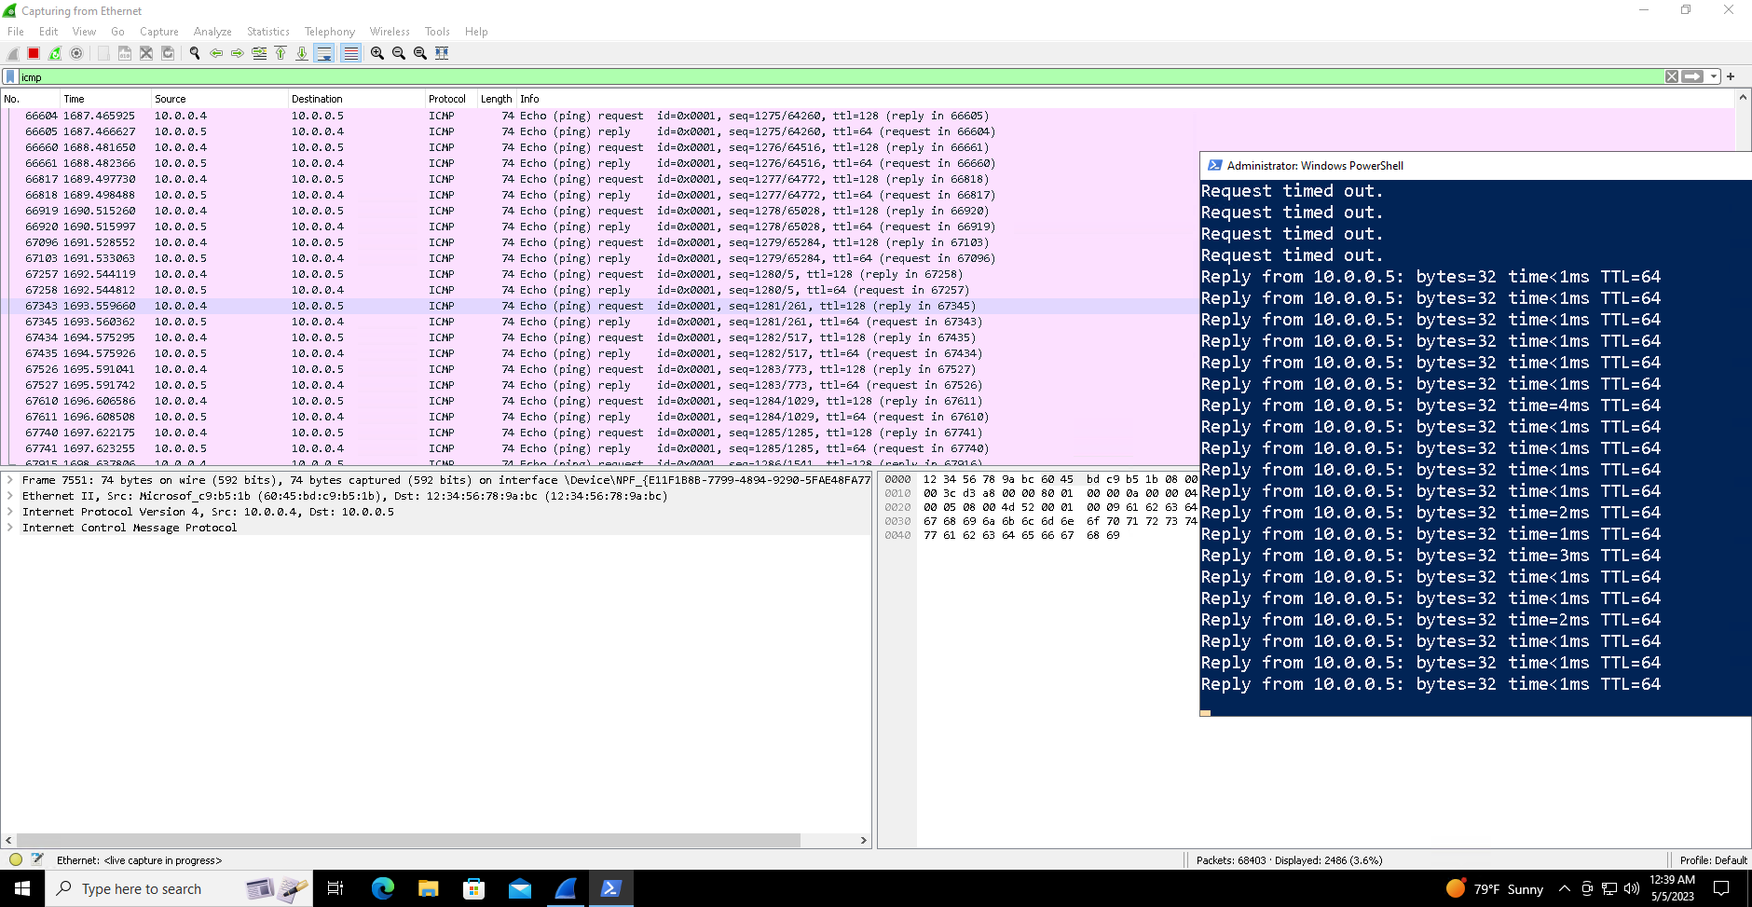Open Windows PowerShell from the taskbar
Image resolution: width=1752 pixels, height=907 pixels.
(x=611, y=887)
